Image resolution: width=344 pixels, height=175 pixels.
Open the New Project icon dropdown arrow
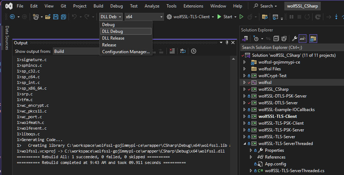(x=42, y=17)
